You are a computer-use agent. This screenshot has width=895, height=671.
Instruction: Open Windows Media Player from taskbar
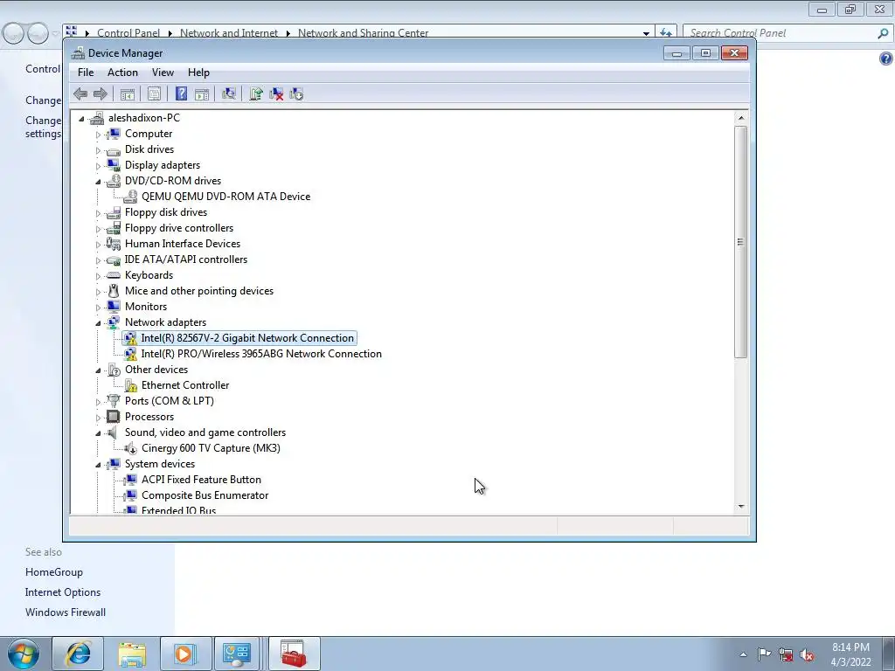click(x=185, y=654)
